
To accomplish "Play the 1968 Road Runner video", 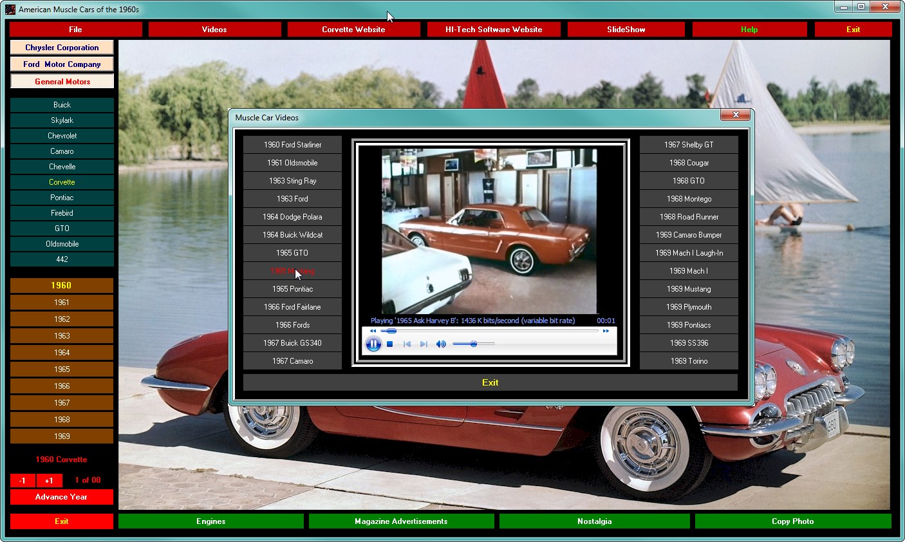I will pos(689,217).
